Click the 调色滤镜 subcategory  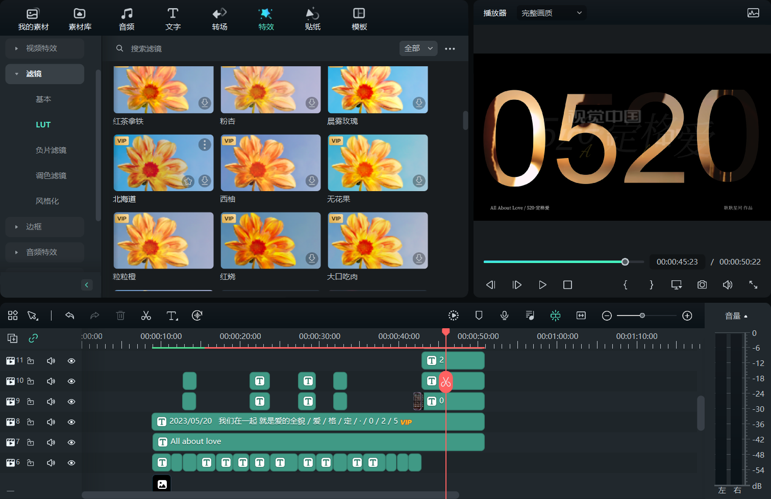[x=51, y=176]
